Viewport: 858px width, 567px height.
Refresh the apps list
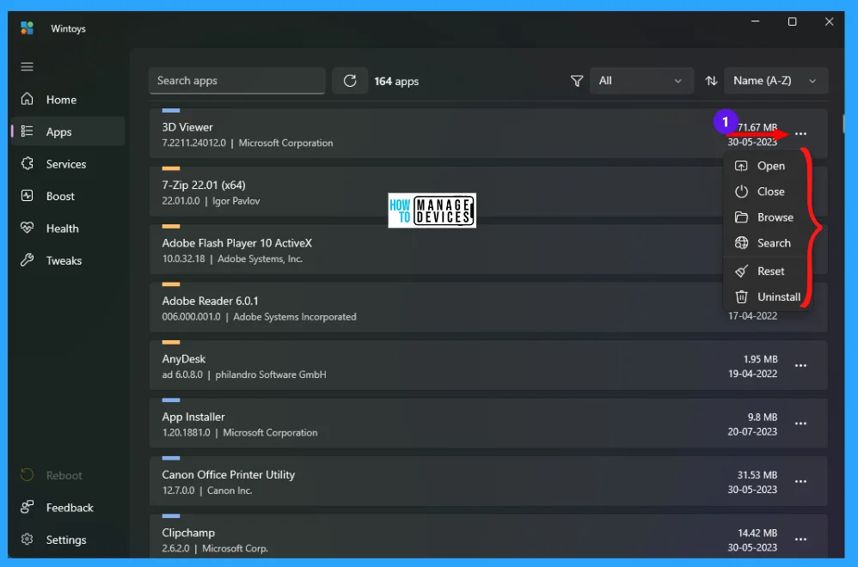pos(350,81)
